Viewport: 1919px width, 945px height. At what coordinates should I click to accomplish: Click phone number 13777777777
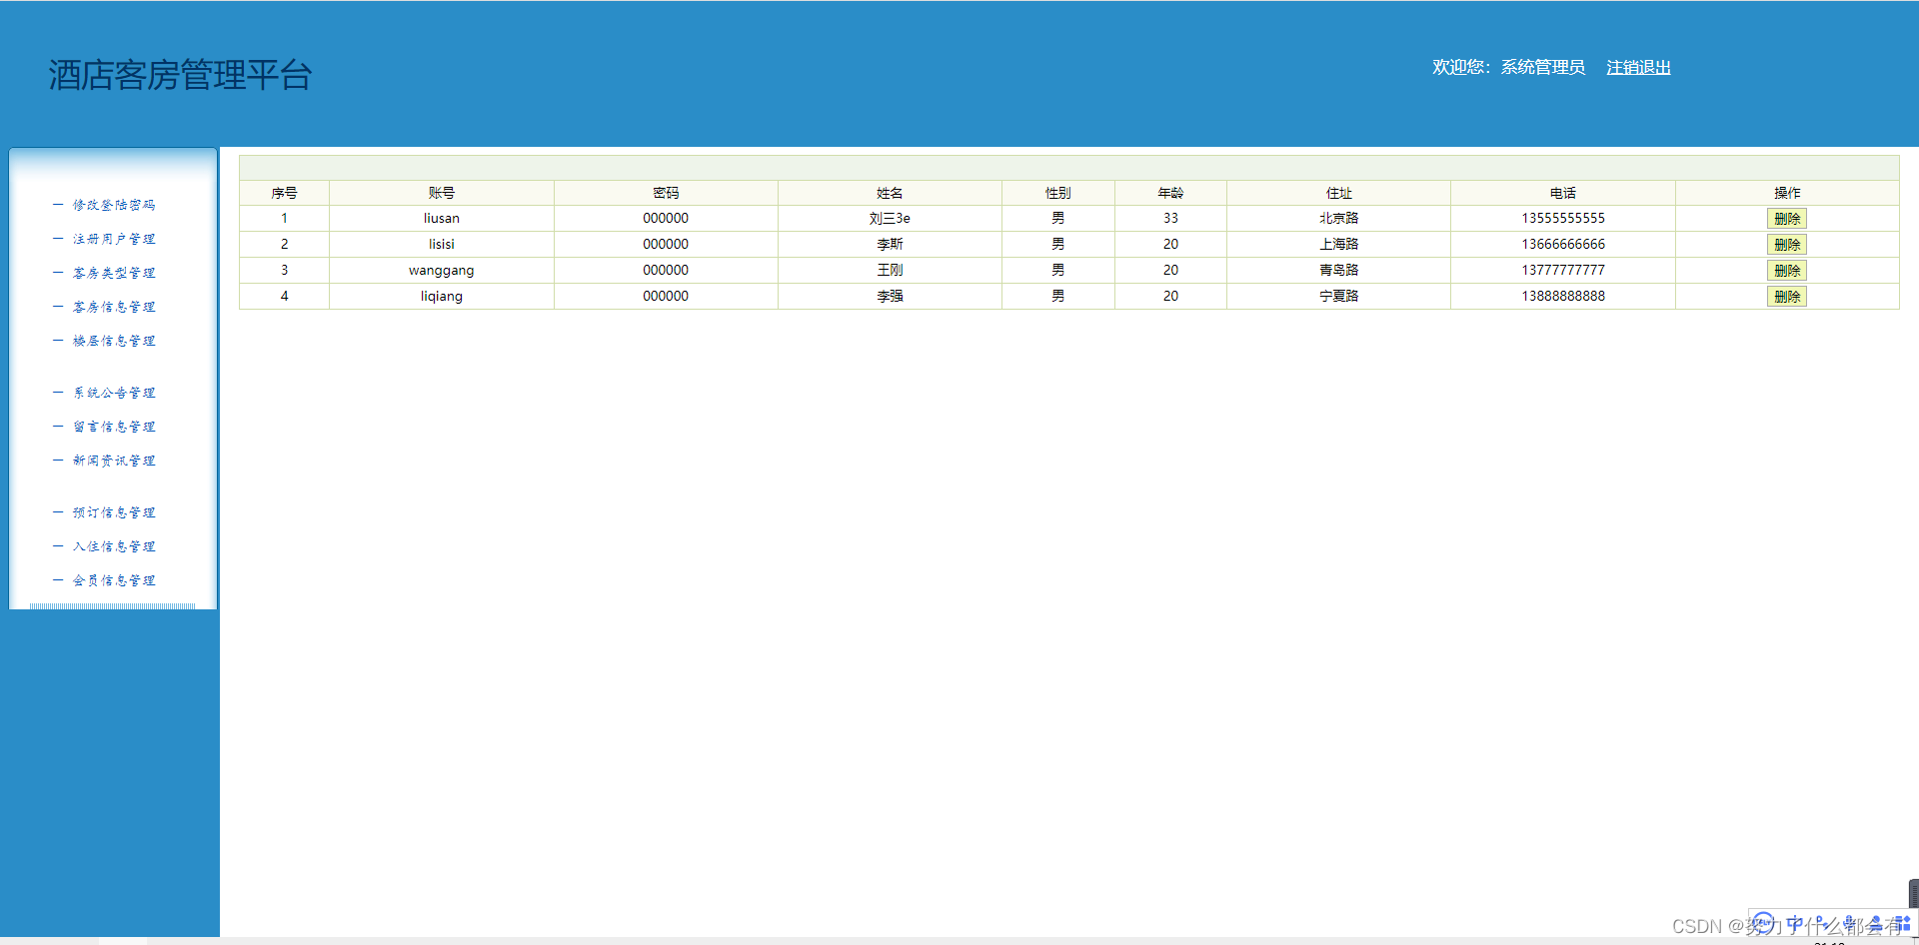coord(1563,270)
